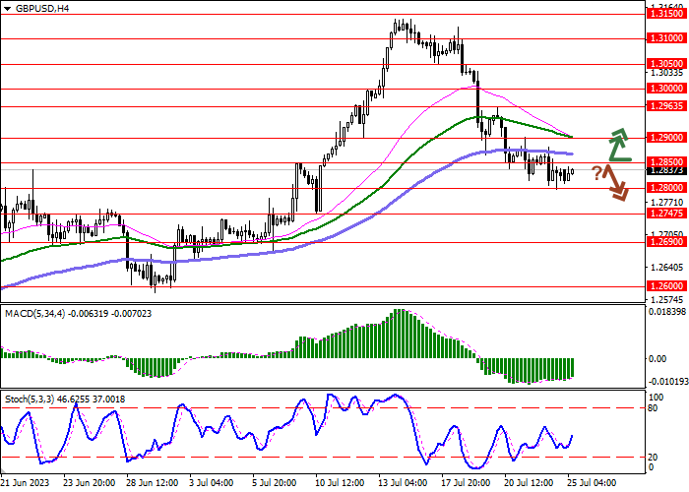Select the 1.26900 price level label

pyautogui.click(x=666, y=242)
